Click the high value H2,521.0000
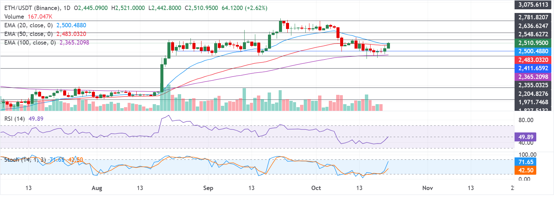 click(x=128, y=8)
